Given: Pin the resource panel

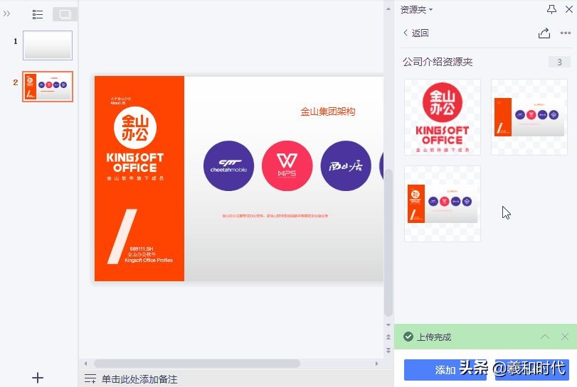Looking at the screenshot, I should coord(551,9).
